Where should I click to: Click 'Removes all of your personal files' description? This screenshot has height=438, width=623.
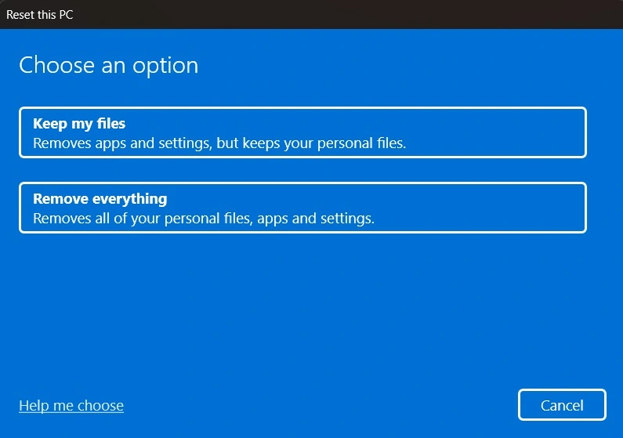point(204,219)
